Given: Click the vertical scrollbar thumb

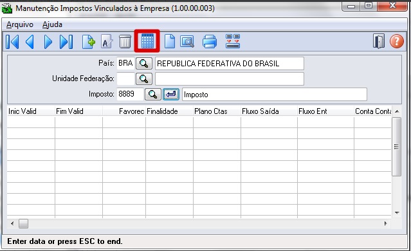Looking at the screenshot, I should pos(397,147).
